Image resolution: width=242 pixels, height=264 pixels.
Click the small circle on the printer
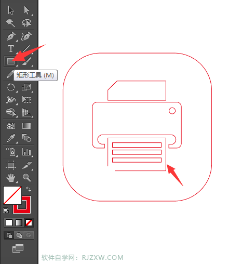pos(172,111)
